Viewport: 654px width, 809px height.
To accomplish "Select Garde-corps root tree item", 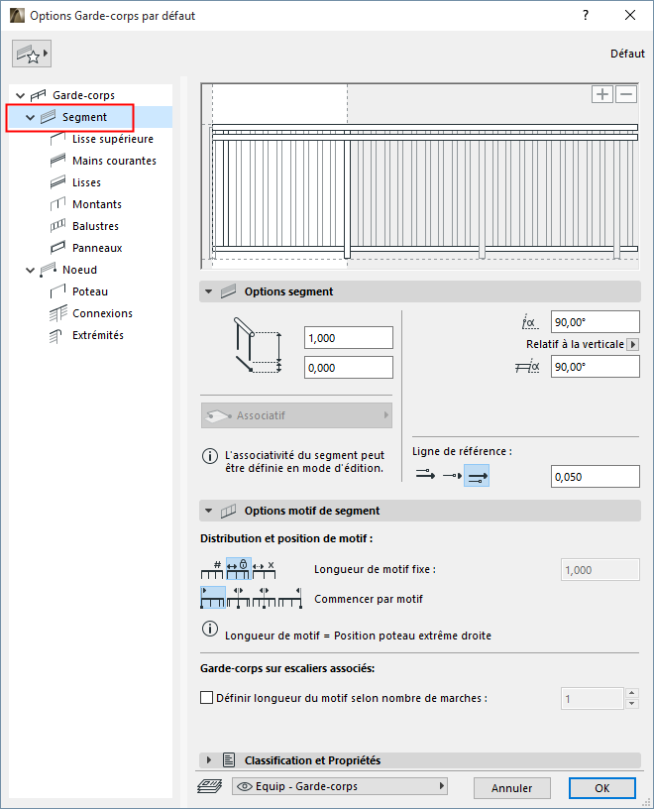I will 83,95.
